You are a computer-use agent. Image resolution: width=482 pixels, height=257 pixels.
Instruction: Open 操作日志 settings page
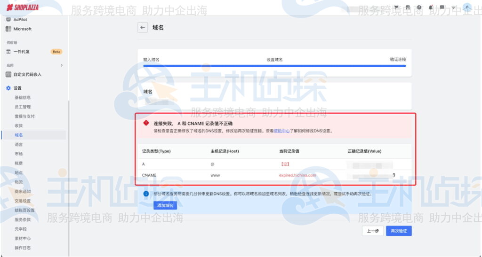[23, 248]
